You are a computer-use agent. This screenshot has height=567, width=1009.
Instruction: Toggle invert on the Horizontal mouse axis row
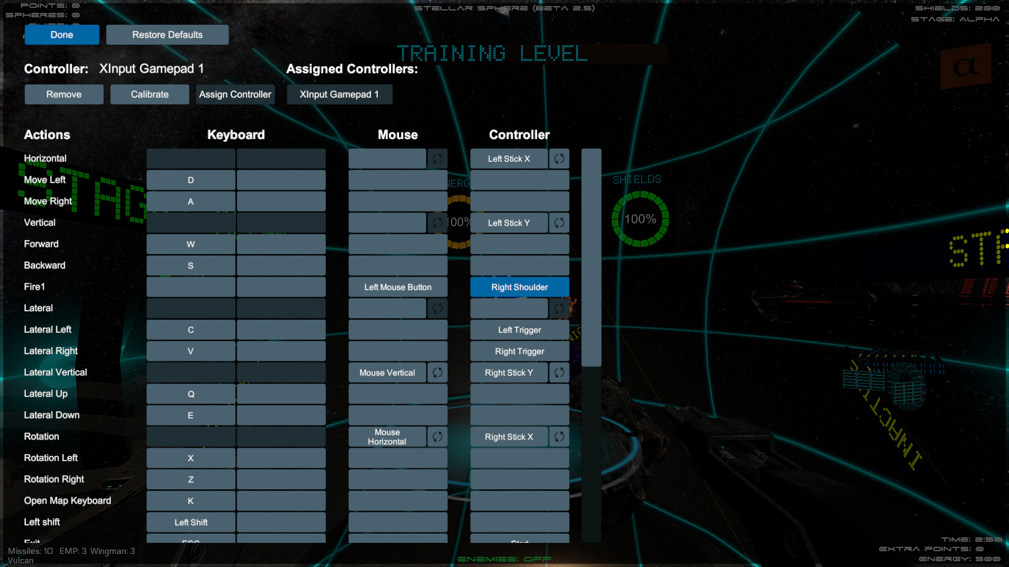(437, 158)
